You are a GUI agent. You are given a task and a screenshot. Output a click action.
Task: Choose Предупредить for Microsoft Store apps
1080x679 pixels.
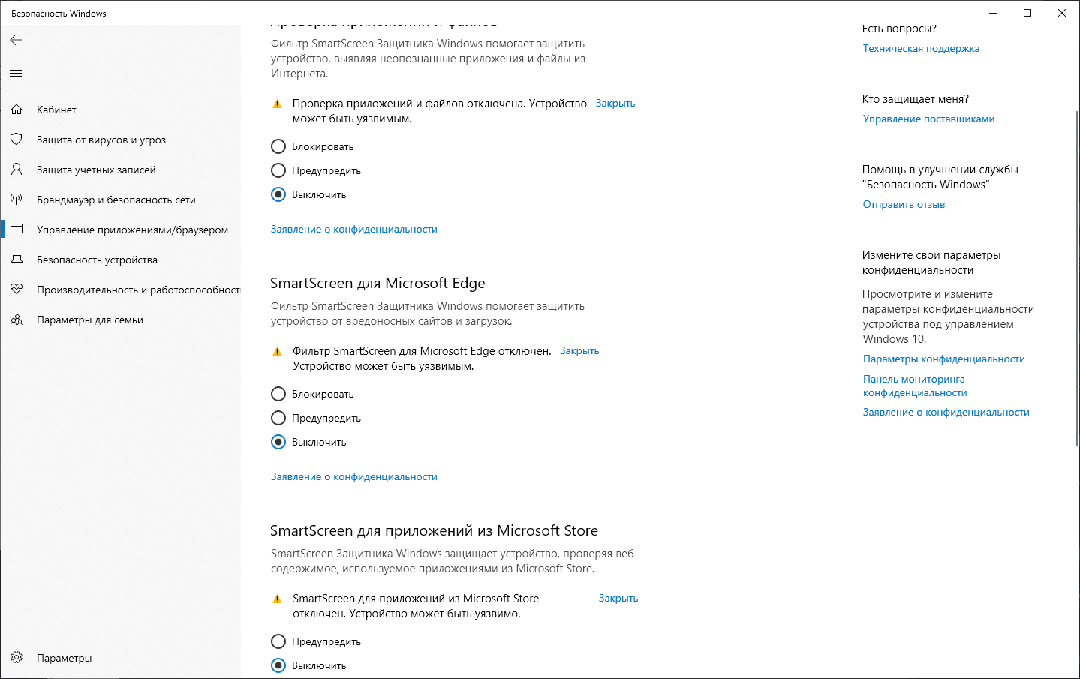[x=278, y=641]
